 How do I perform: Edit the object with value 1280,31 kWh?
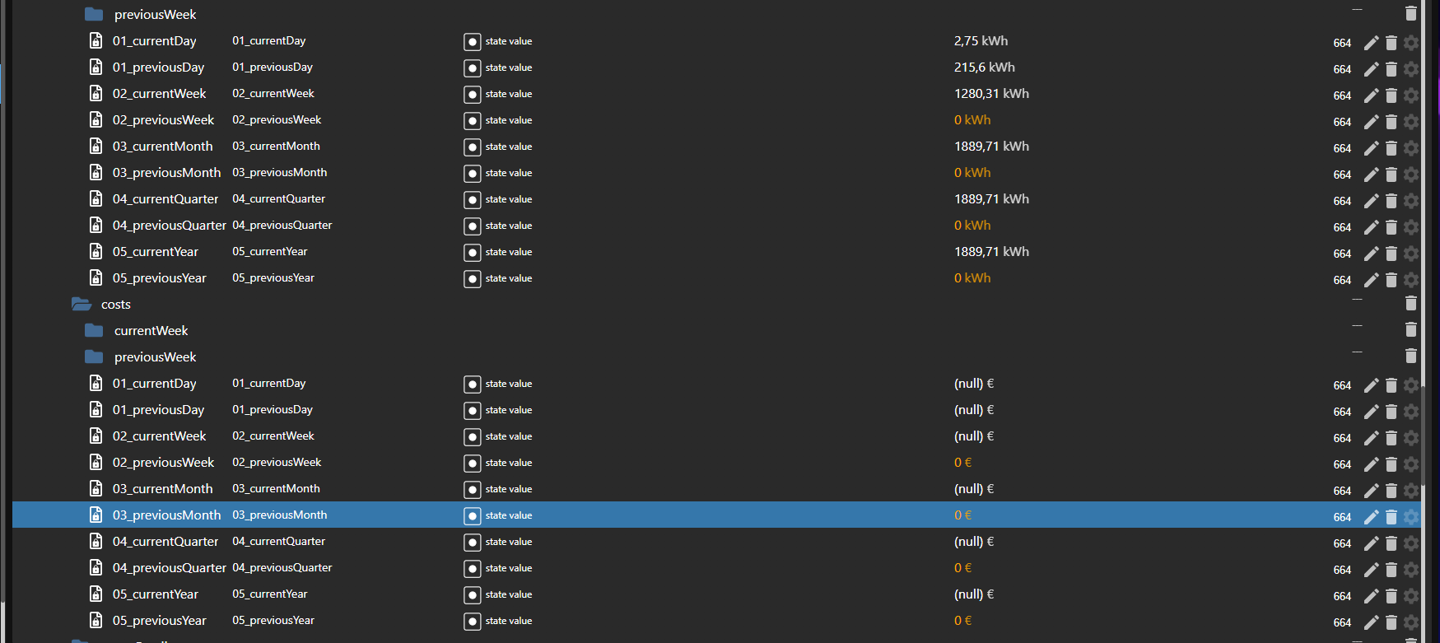(1371, 96)
